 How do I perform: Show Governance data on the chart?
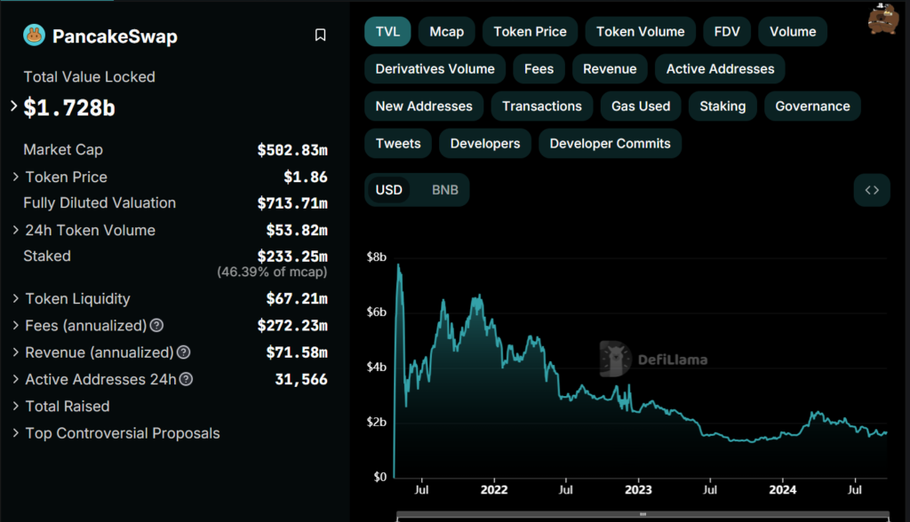(812, 106)
